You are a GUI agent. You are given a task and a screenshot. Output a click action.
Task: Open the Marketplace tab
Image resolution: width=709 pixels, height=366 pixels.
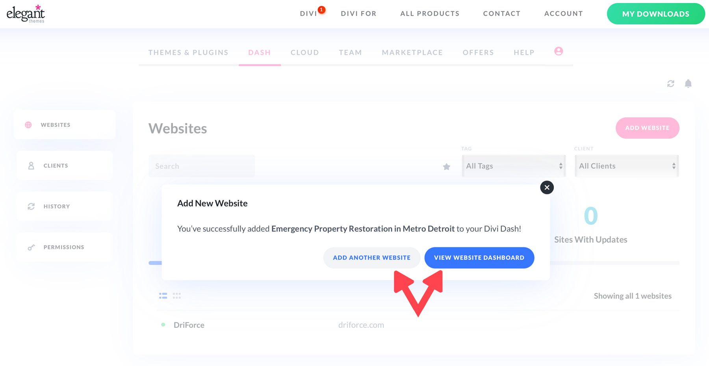coord(412,52)
